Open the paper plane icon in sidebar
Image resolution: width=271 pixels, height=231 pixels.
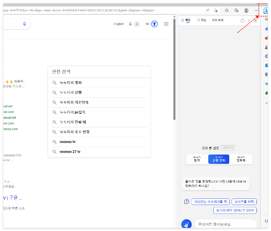(x=266, y=84)
